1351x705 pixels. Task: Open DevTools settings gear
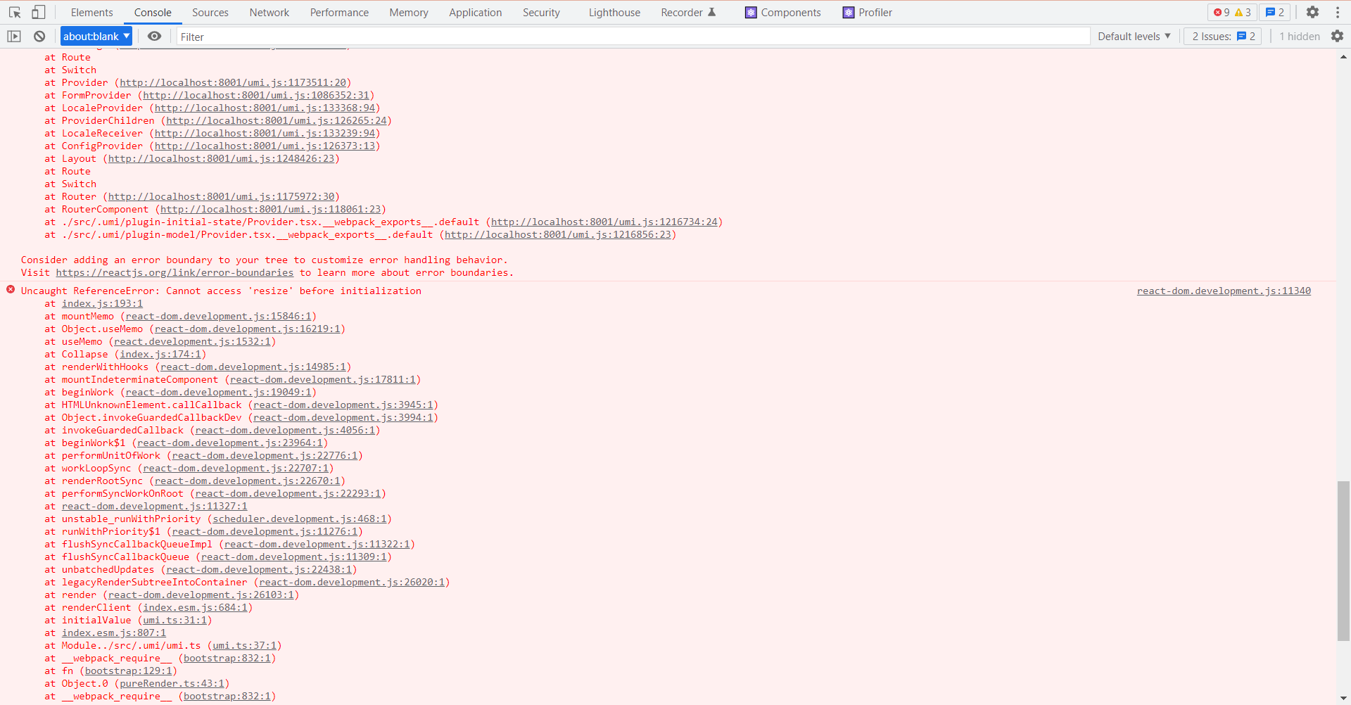(x=1313, y=12)
